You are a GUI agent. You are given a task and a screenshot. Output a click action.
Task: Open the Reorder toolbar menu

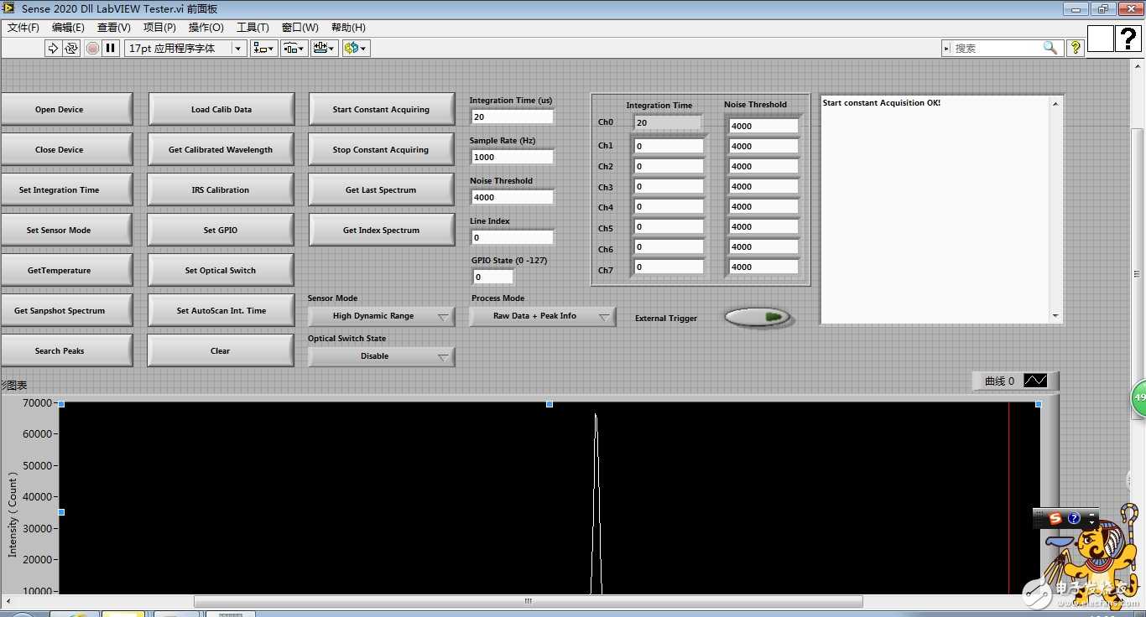pos(355,49)
